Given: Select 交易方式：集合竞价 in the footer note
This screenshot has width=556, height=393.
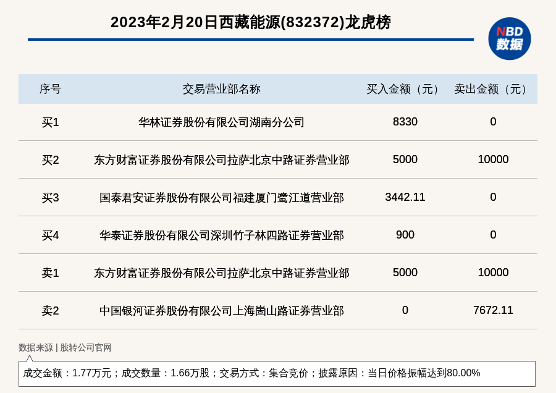Looking at the screenshot, I should pyautogui.click(x=263, y=373).
